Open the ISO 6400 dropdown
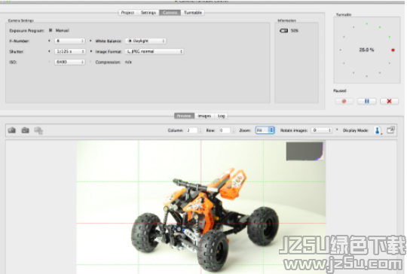 click(70, 62)
